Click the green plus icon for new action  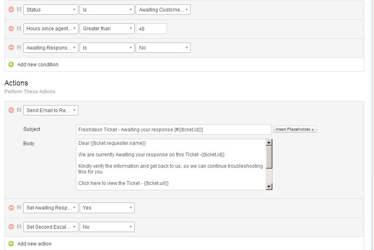11,244
